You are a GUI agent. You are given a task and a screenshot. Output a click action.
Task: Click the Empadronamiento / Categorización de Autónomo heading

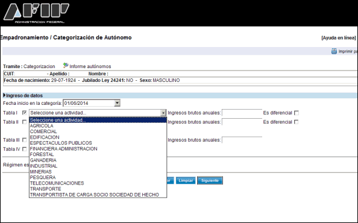click(x=66, y=37)
